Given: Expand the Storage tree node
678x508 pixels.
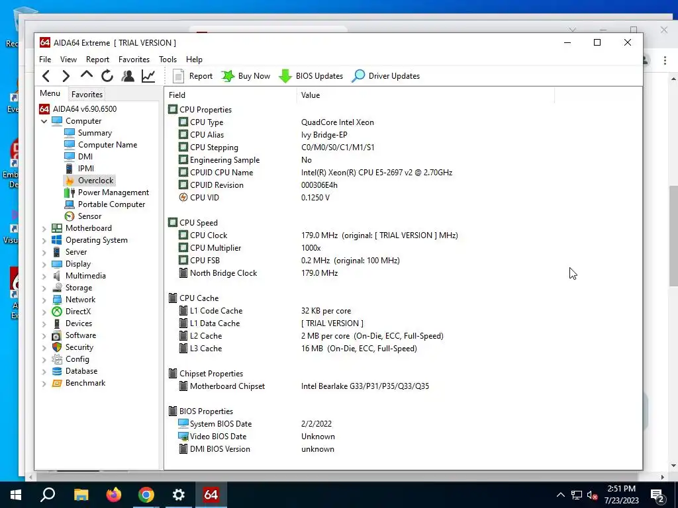Looking at the screenshot, I should (44, 288).
